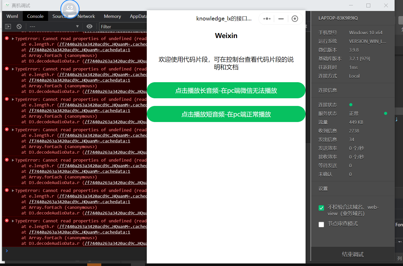The height and width of the screenshot is (266, 403).
Task: Click the fifth error's red X icon
Action: pos(7,160)
